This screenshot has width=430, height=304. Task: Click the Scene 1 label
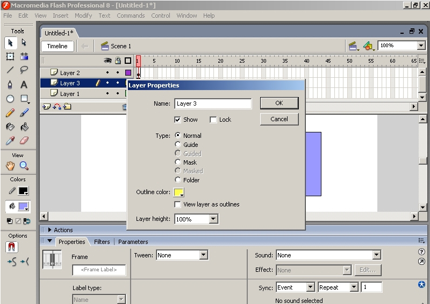(x=121, y=46)
